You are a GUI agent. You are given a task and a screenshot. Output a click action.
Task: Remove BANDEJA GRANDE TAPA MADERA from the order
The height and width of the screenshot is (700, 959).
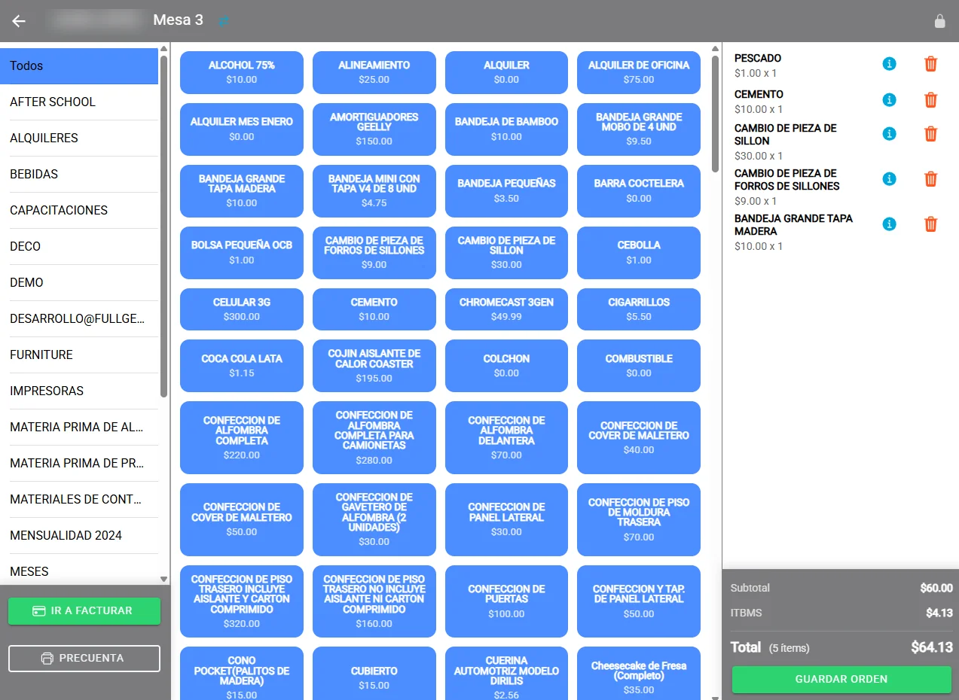point(930,224)
